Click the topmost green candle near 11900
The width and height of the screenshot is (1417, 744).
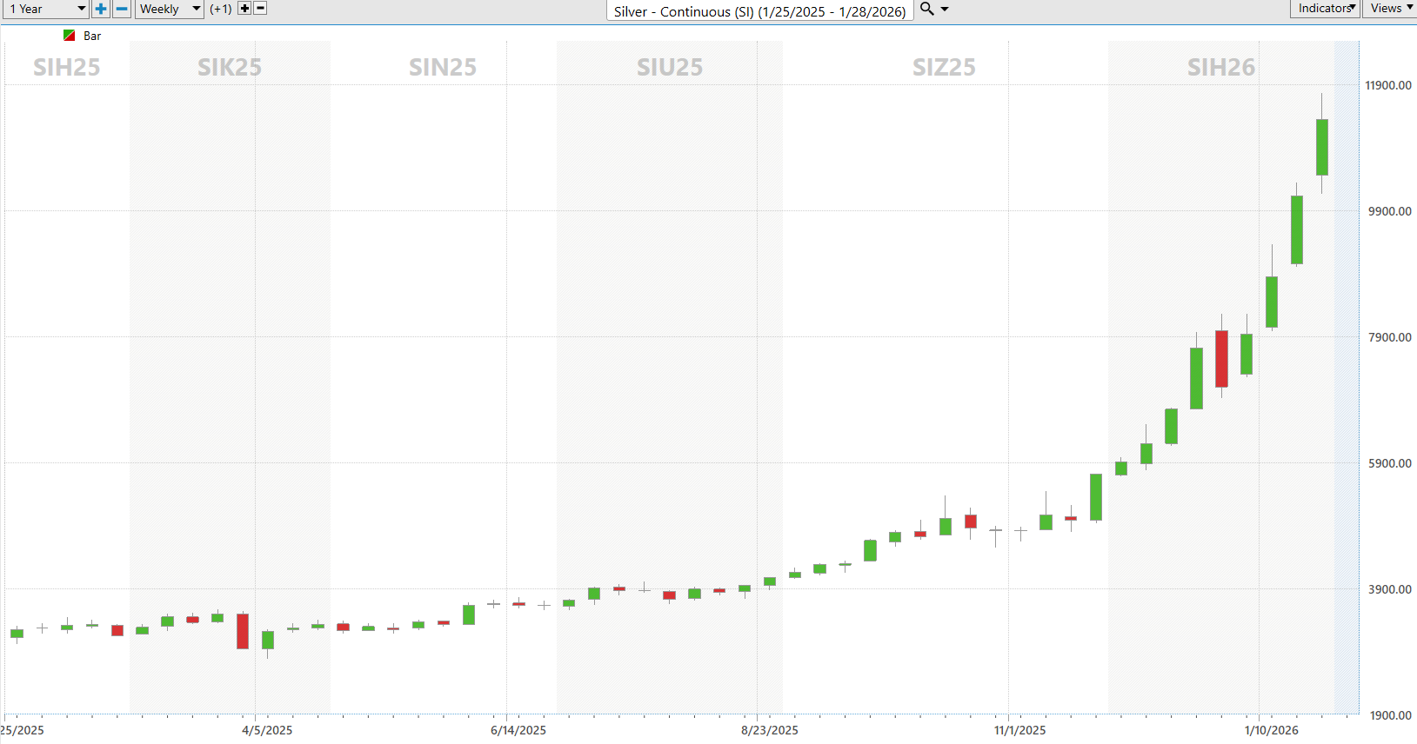1322,147
